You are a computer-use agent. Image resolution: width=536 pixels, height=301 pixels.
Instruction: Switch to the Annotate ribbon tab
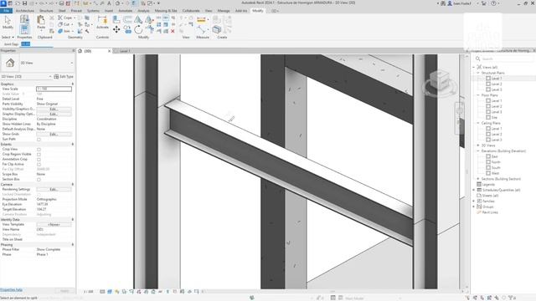125,11
